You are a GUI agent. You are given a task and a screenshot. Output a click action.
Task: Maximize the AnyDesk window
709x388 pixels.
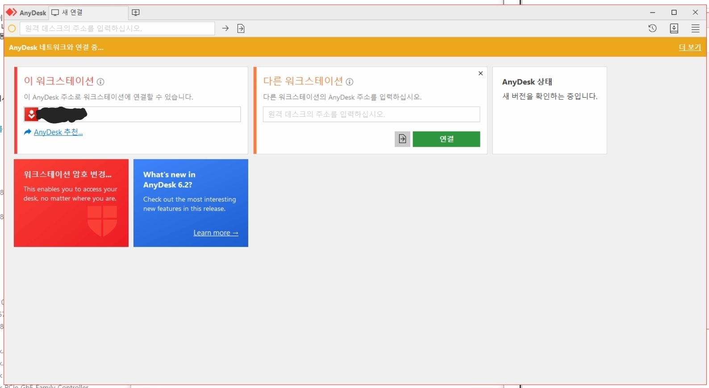tap(674, 12)
